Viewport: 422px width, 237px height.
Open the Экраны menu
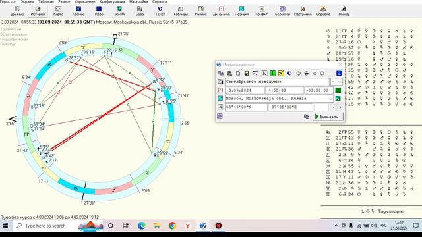pyautogui.click(x=28, y=1)
